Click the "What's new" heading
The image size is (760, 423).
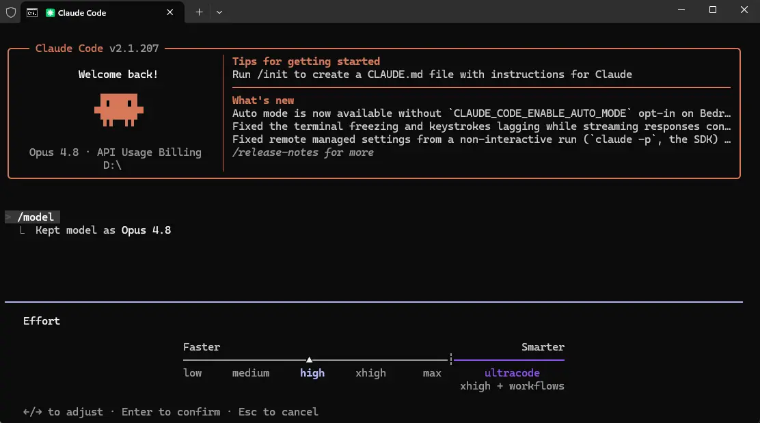click(262, 100)
